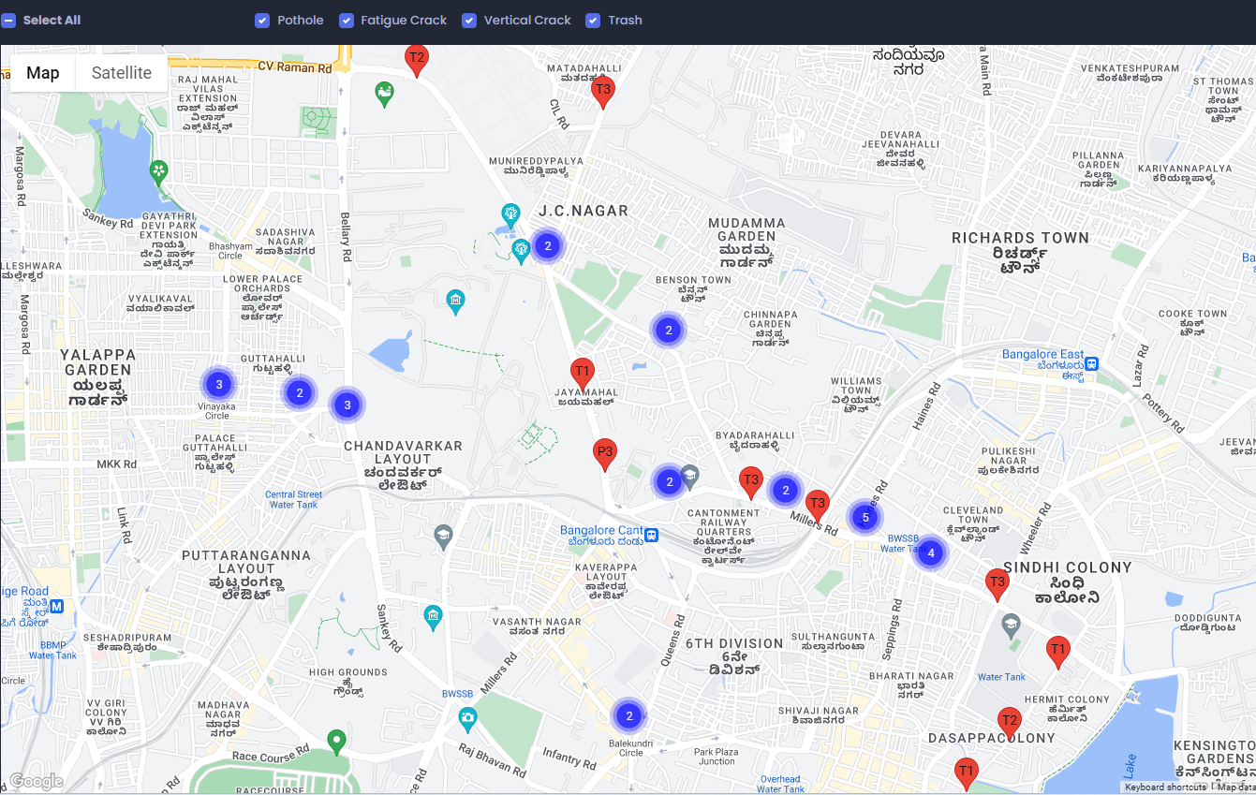Click the T3 marker near Matadahalli
The width and height of the screenshot is (1256, 795).
pyautogui.click(x=603, y=91)
